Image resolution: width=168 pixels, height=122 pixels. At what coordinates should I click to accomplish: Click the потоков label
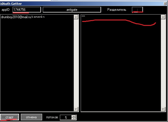52,117
